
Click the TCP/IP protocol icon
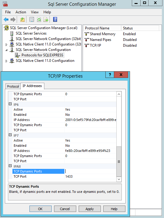87,45
